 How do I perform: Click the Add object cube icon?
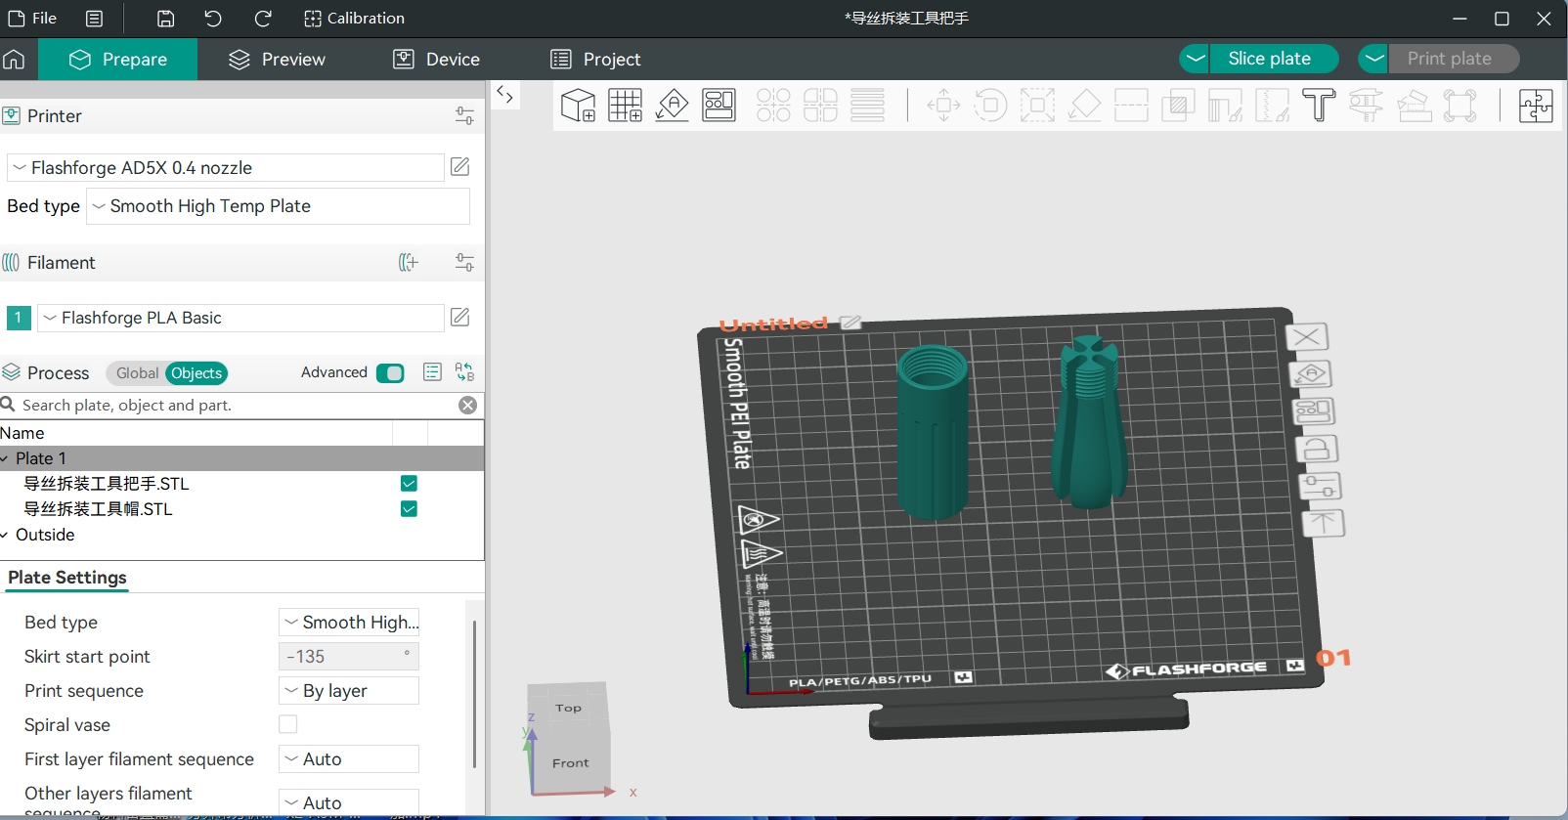click(578, 105)
